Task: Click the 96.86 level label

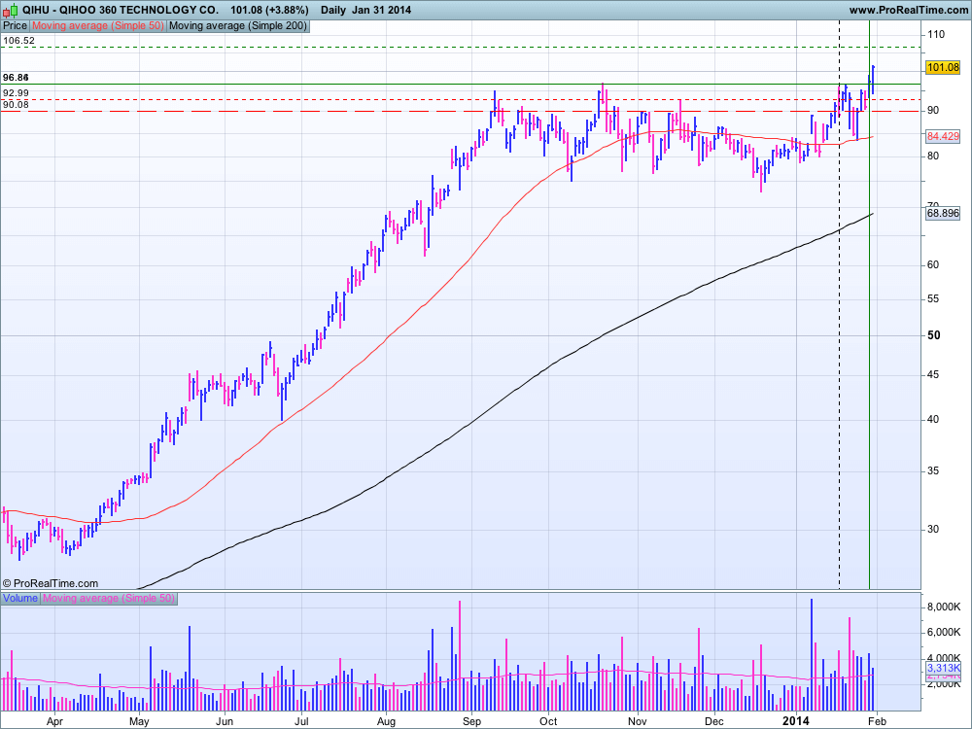Action: 16,78
